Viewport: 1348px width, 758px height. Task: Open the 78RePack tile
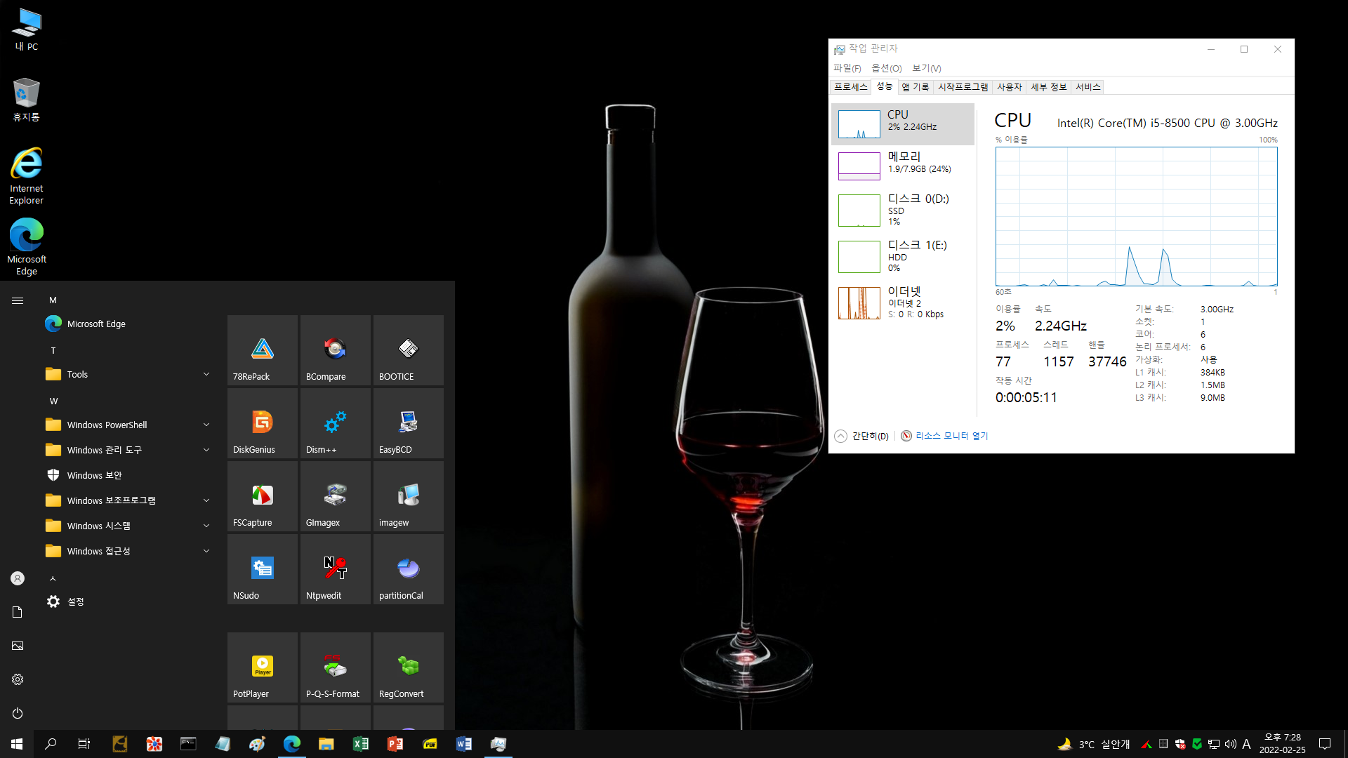point(263,350)
